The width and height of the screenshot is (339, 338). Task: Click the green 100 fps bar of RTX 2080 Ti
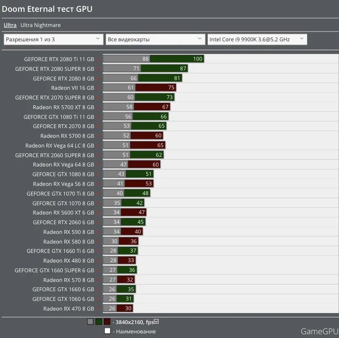click(177, 59)
